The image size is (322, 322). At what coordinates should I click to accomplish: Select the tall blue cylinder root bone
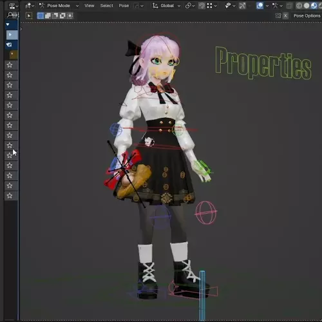202,296
